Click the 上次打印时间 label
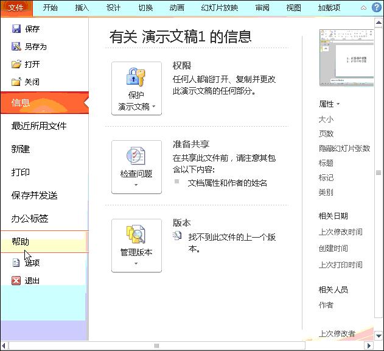This screenshot has width=384, height=351. (x=341, y=264)
